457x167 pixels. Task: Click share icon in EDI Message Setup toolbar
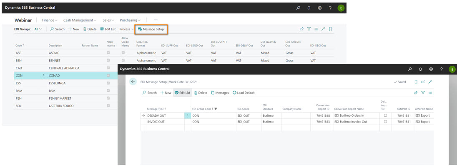tap(416, 93)
